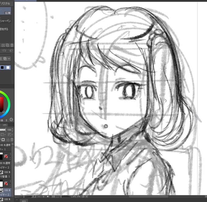Viewport: 207px width, 202px height.
Task: Open the clip-to-layer icon dropdown arrow
Action: click(x=5, y=135)
